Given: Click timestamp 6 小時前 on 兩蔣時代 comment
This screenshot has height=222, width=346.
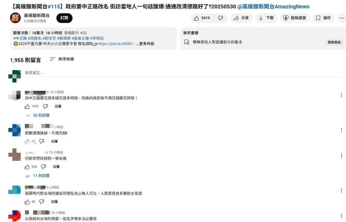Looking at the screenshot, I should (53, 187).
